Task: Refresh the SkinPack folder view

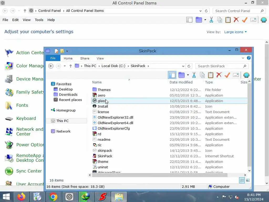Action: 189,66
